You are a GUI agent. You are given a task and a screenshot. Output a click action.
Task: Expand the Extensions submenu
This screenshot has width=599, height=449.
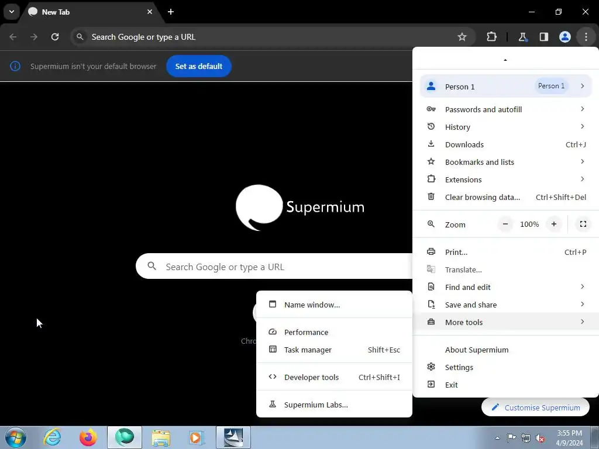click(505, 179)
